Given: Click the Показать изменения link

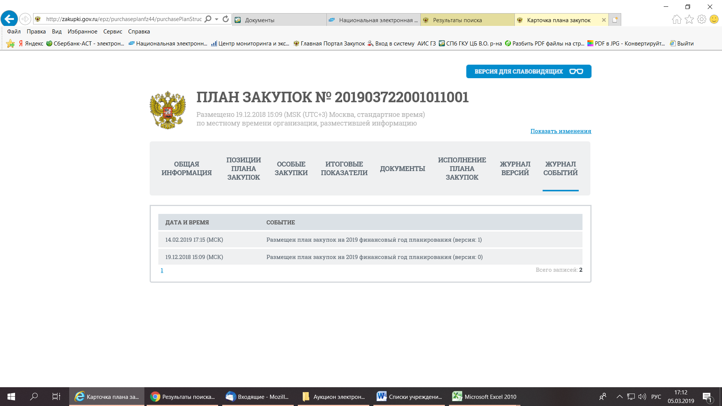Looking at the screenshot, I should tap(560, 131).
